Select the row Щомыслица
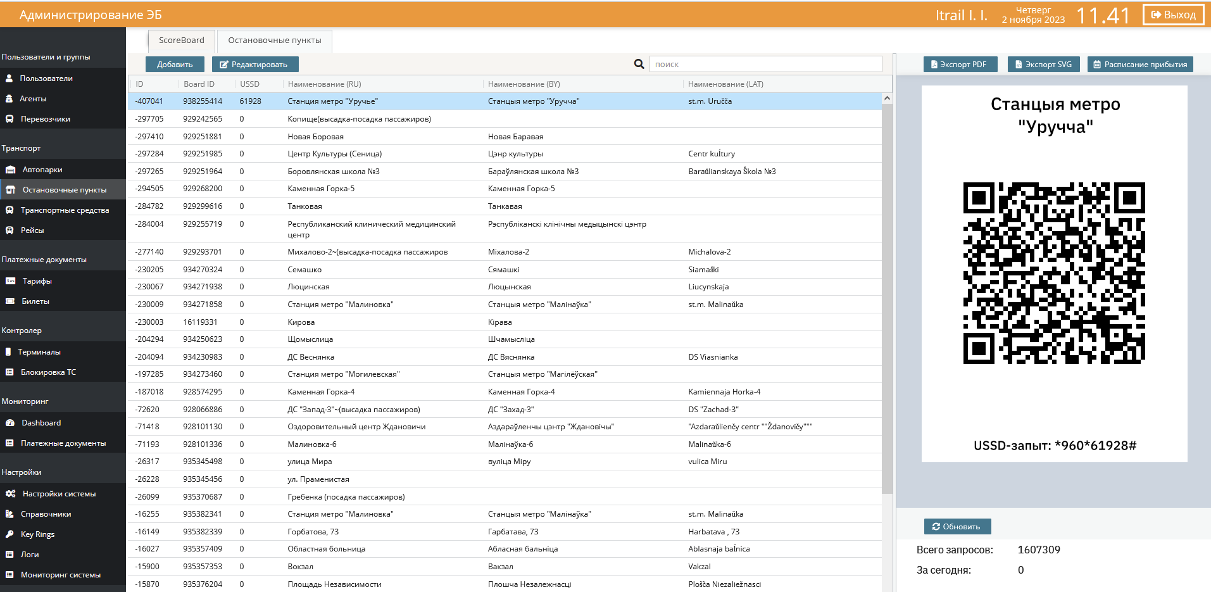This screenshot has width=1211, height=592. (505, 339)
